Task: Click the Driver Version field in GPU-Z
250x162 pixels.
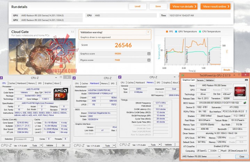Action: [x=221, y=133]
